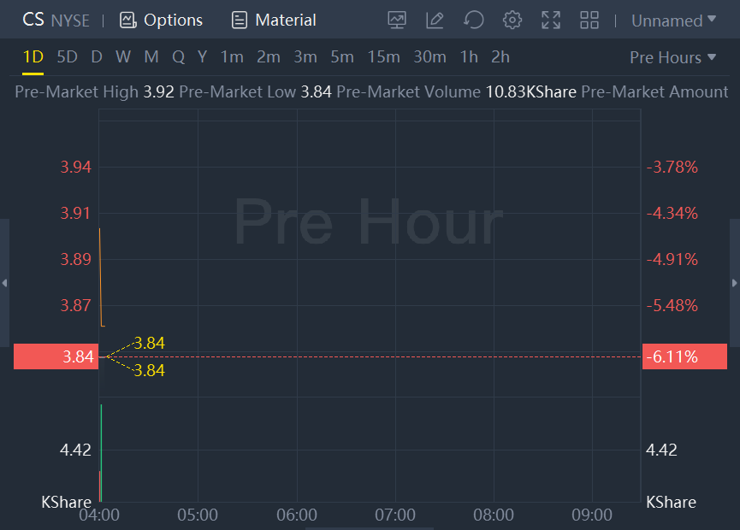Open the chart monitor screen icon
The height and width of the screenshot is (530, 740).
397,20
